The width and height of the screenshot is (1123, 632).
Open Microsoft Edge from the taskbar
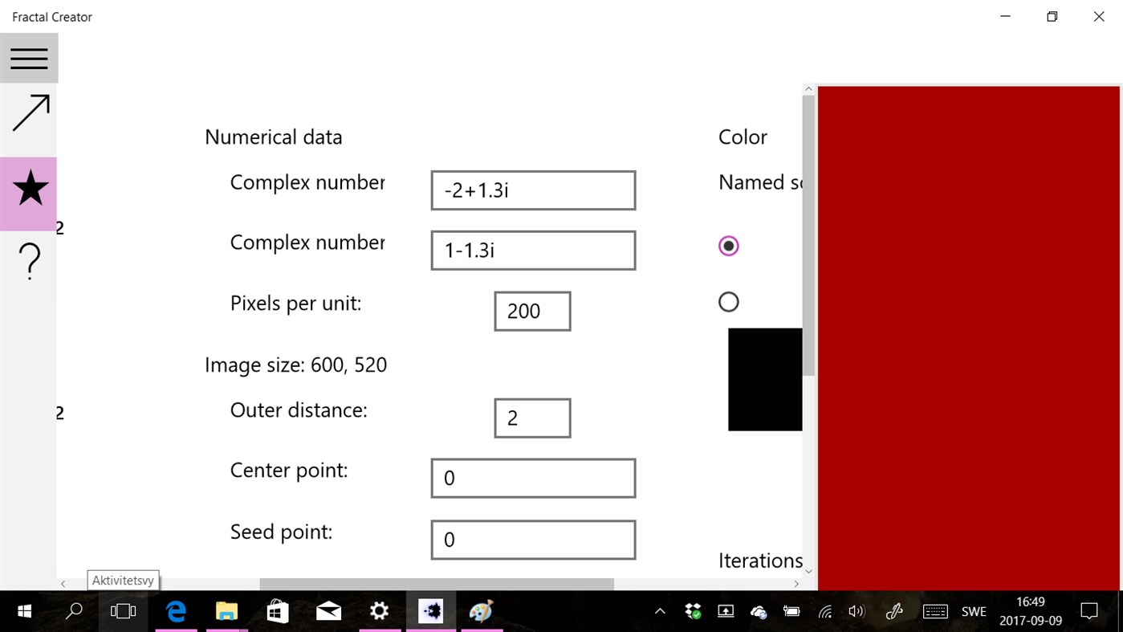click(176, 610)
